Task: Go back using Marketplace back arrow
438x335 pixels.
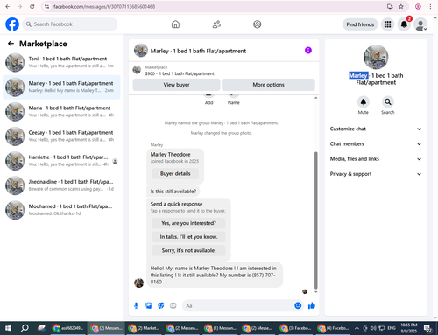Action: (11, 44)
